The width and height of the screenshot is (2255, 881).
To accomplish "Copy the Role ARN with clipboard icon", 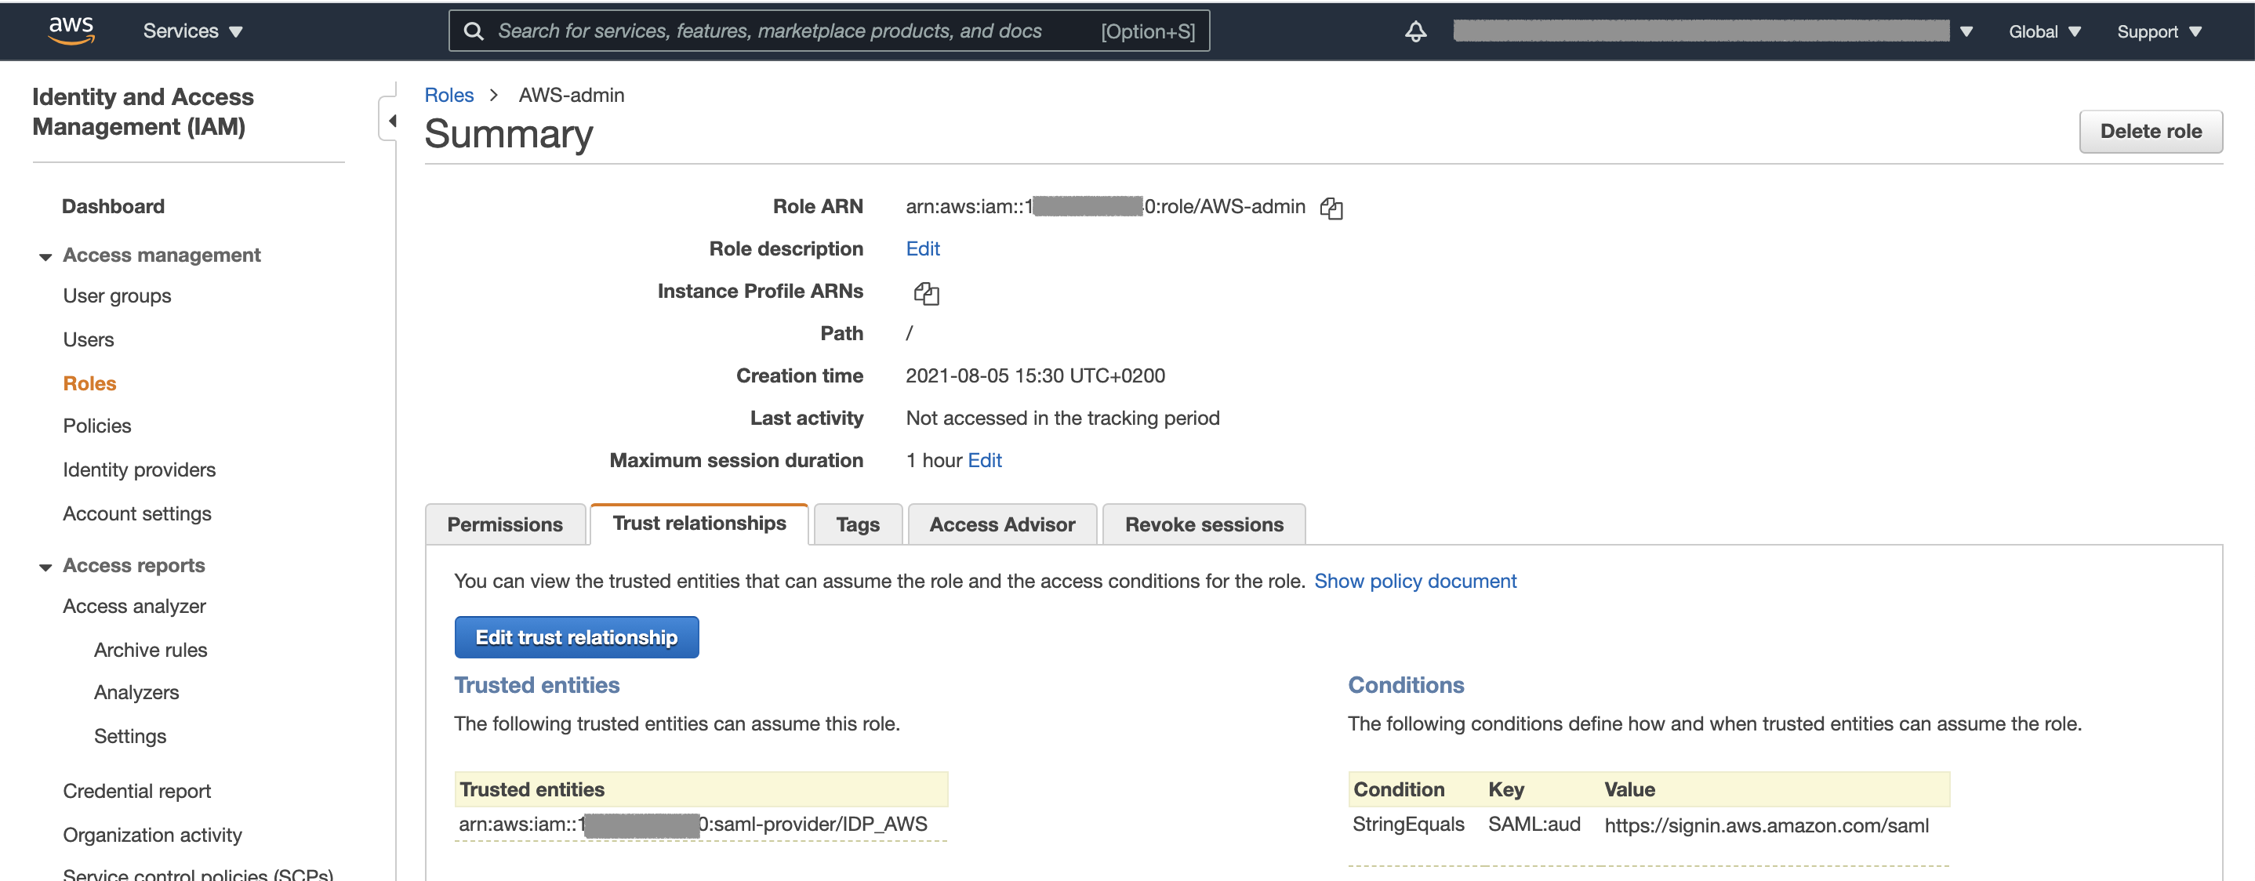I will coord(1331,208).
